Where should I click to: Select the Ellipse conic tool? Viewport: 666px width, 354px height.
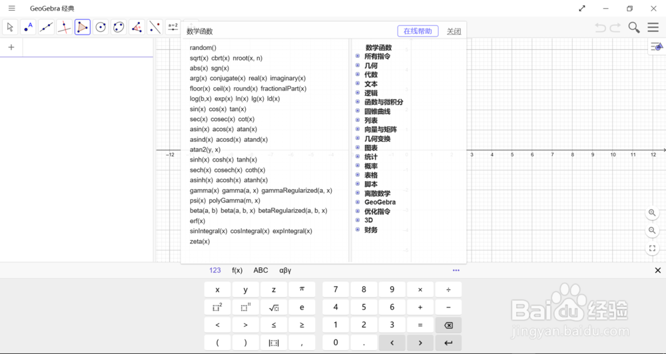pos(119,27)
